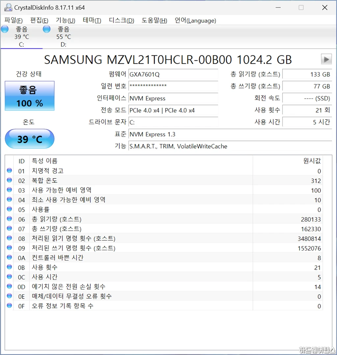
Task: Select the 오류 정보 기록 항목 수 attribute name
Action: pos(63,306)
